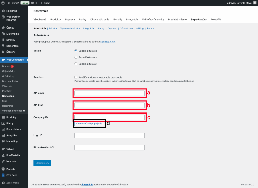Image resolution: width=258 pixels, height=188 pixels.
Task: Enable the sandbox test environment checkbox
Action: click(x=76, y=77)
